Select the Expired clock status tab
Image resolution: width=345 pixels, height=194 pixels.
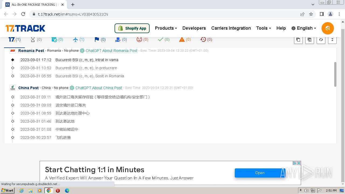pyautogui.click(x=206, y=40)
